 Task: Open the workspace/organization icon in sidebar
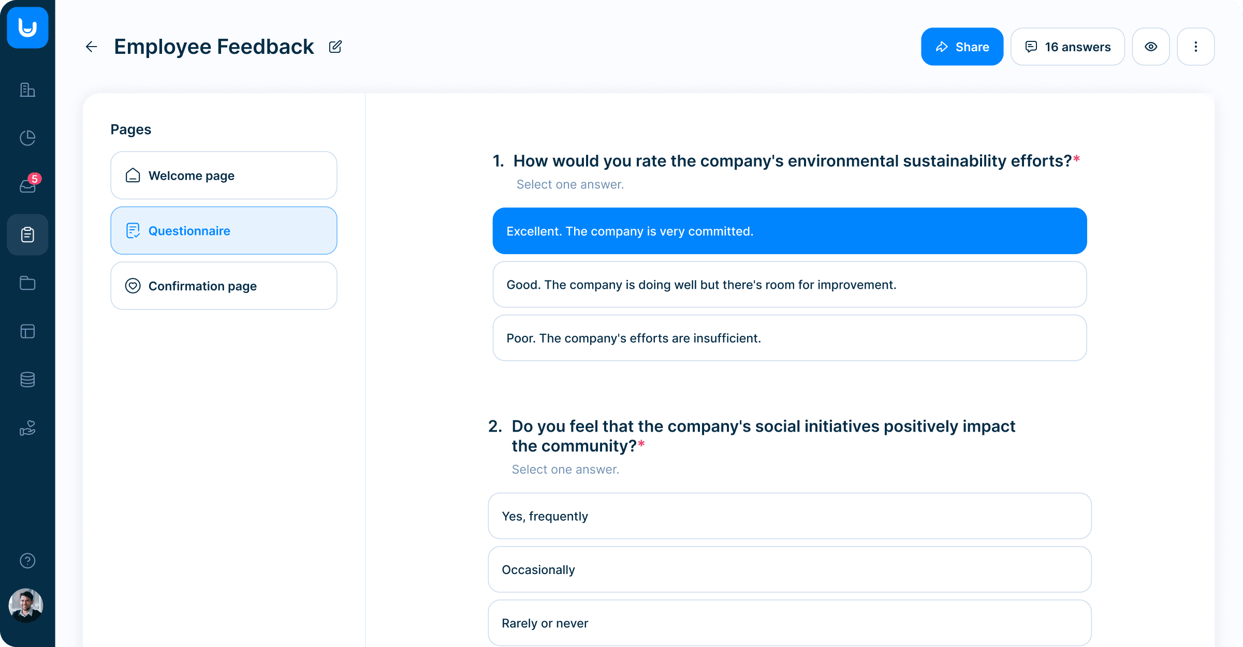coord(27,90)
